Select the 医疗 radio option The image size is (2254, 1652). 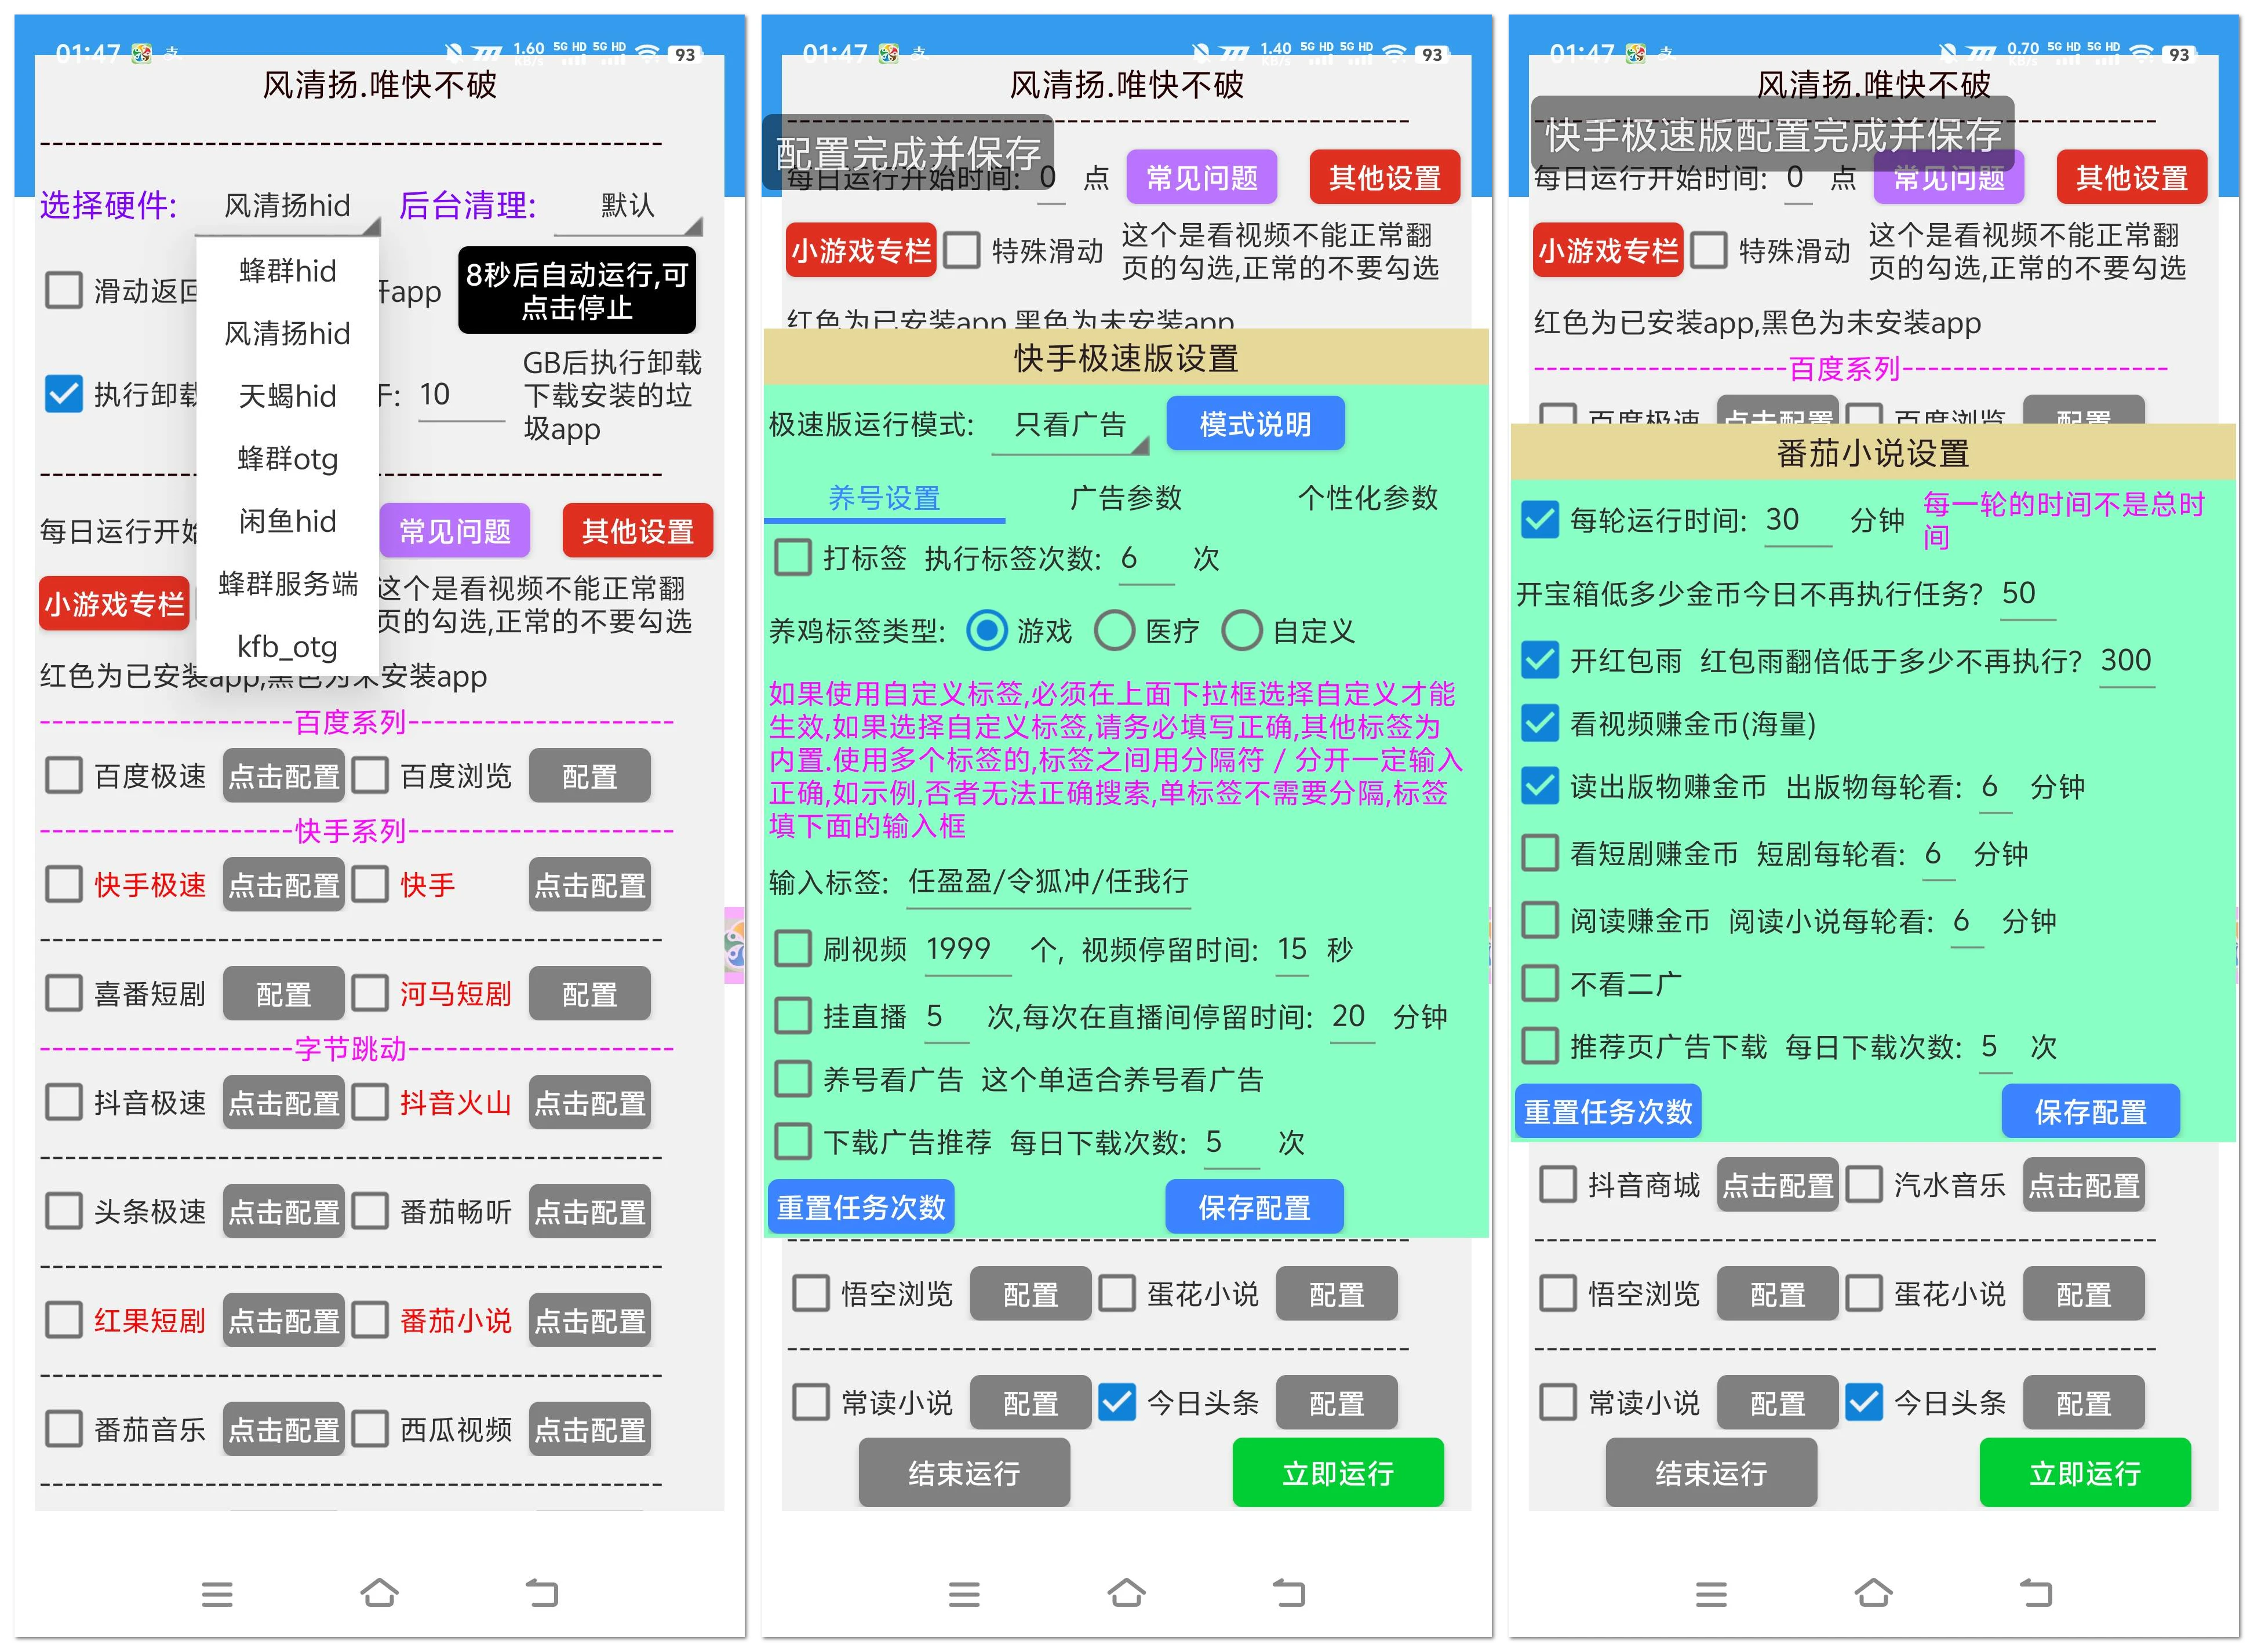pos(1114,631)
